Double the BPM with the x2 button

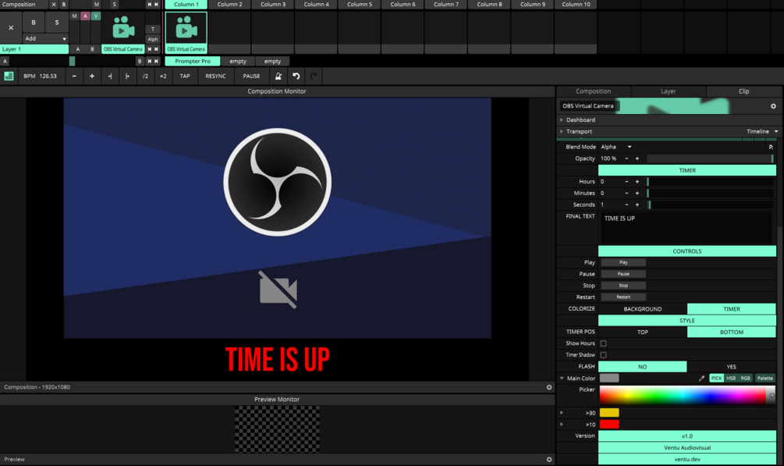(x=163, y=76)
